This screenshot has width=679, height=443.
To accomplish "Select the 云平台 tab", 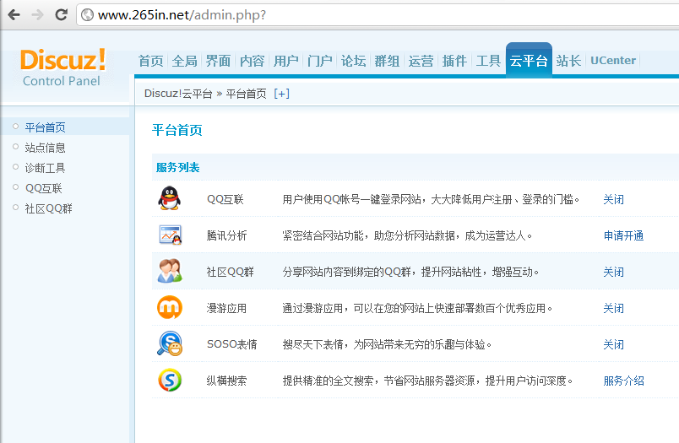I will point(529,60).
